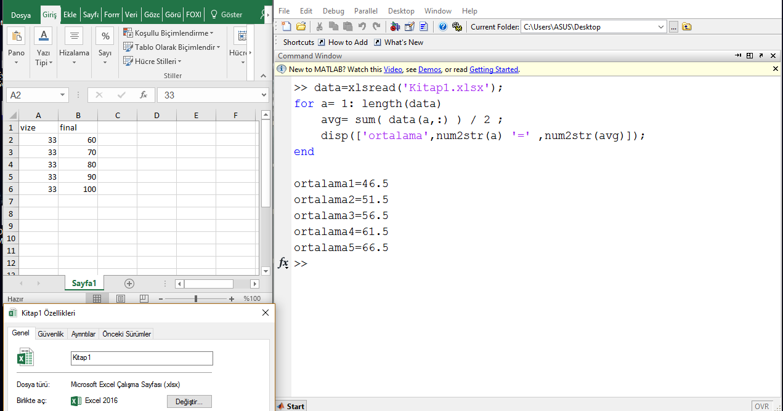
Task: Open the Excel Name Box dropdown
Action: click(x=63, y=95)
